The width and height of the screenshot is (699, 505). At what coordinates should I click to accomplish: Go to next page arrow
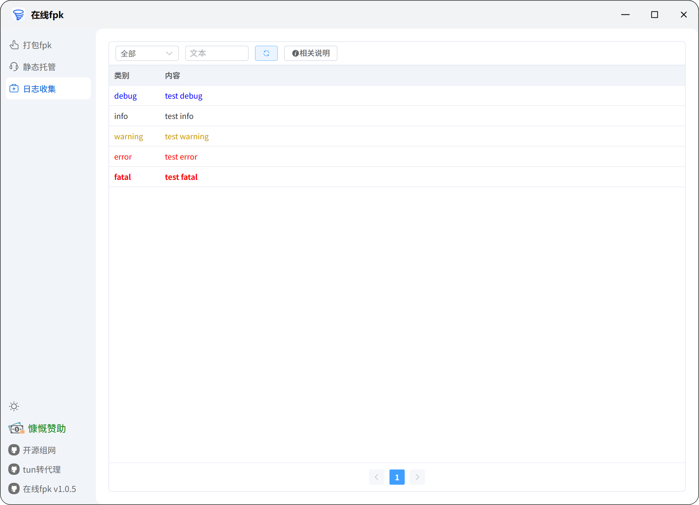[417, 477]
